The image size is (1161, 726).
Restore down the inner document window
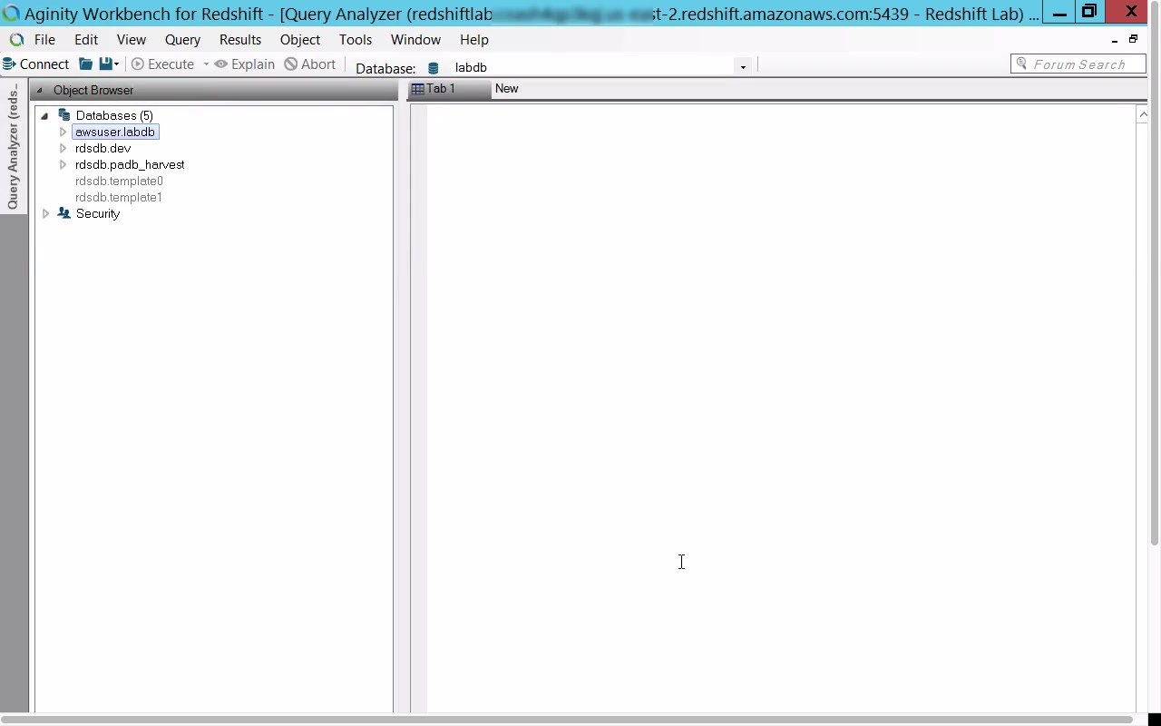coord(1133,39)
